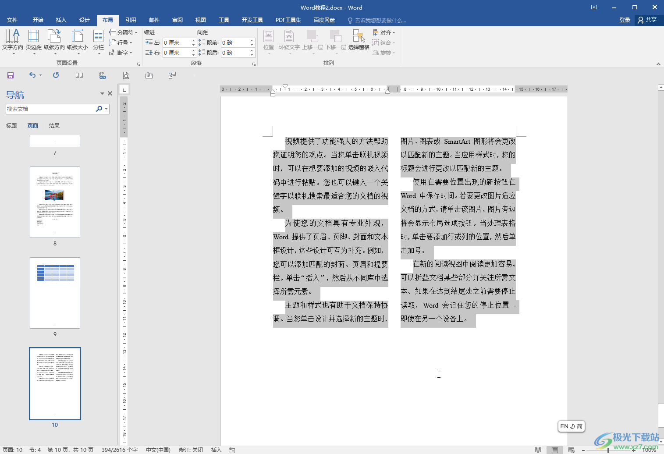Image resolution: width=664 pixels, height=454 pixels.
Task: Open the Navigation pane options arrow
Action: coord(102,93)
